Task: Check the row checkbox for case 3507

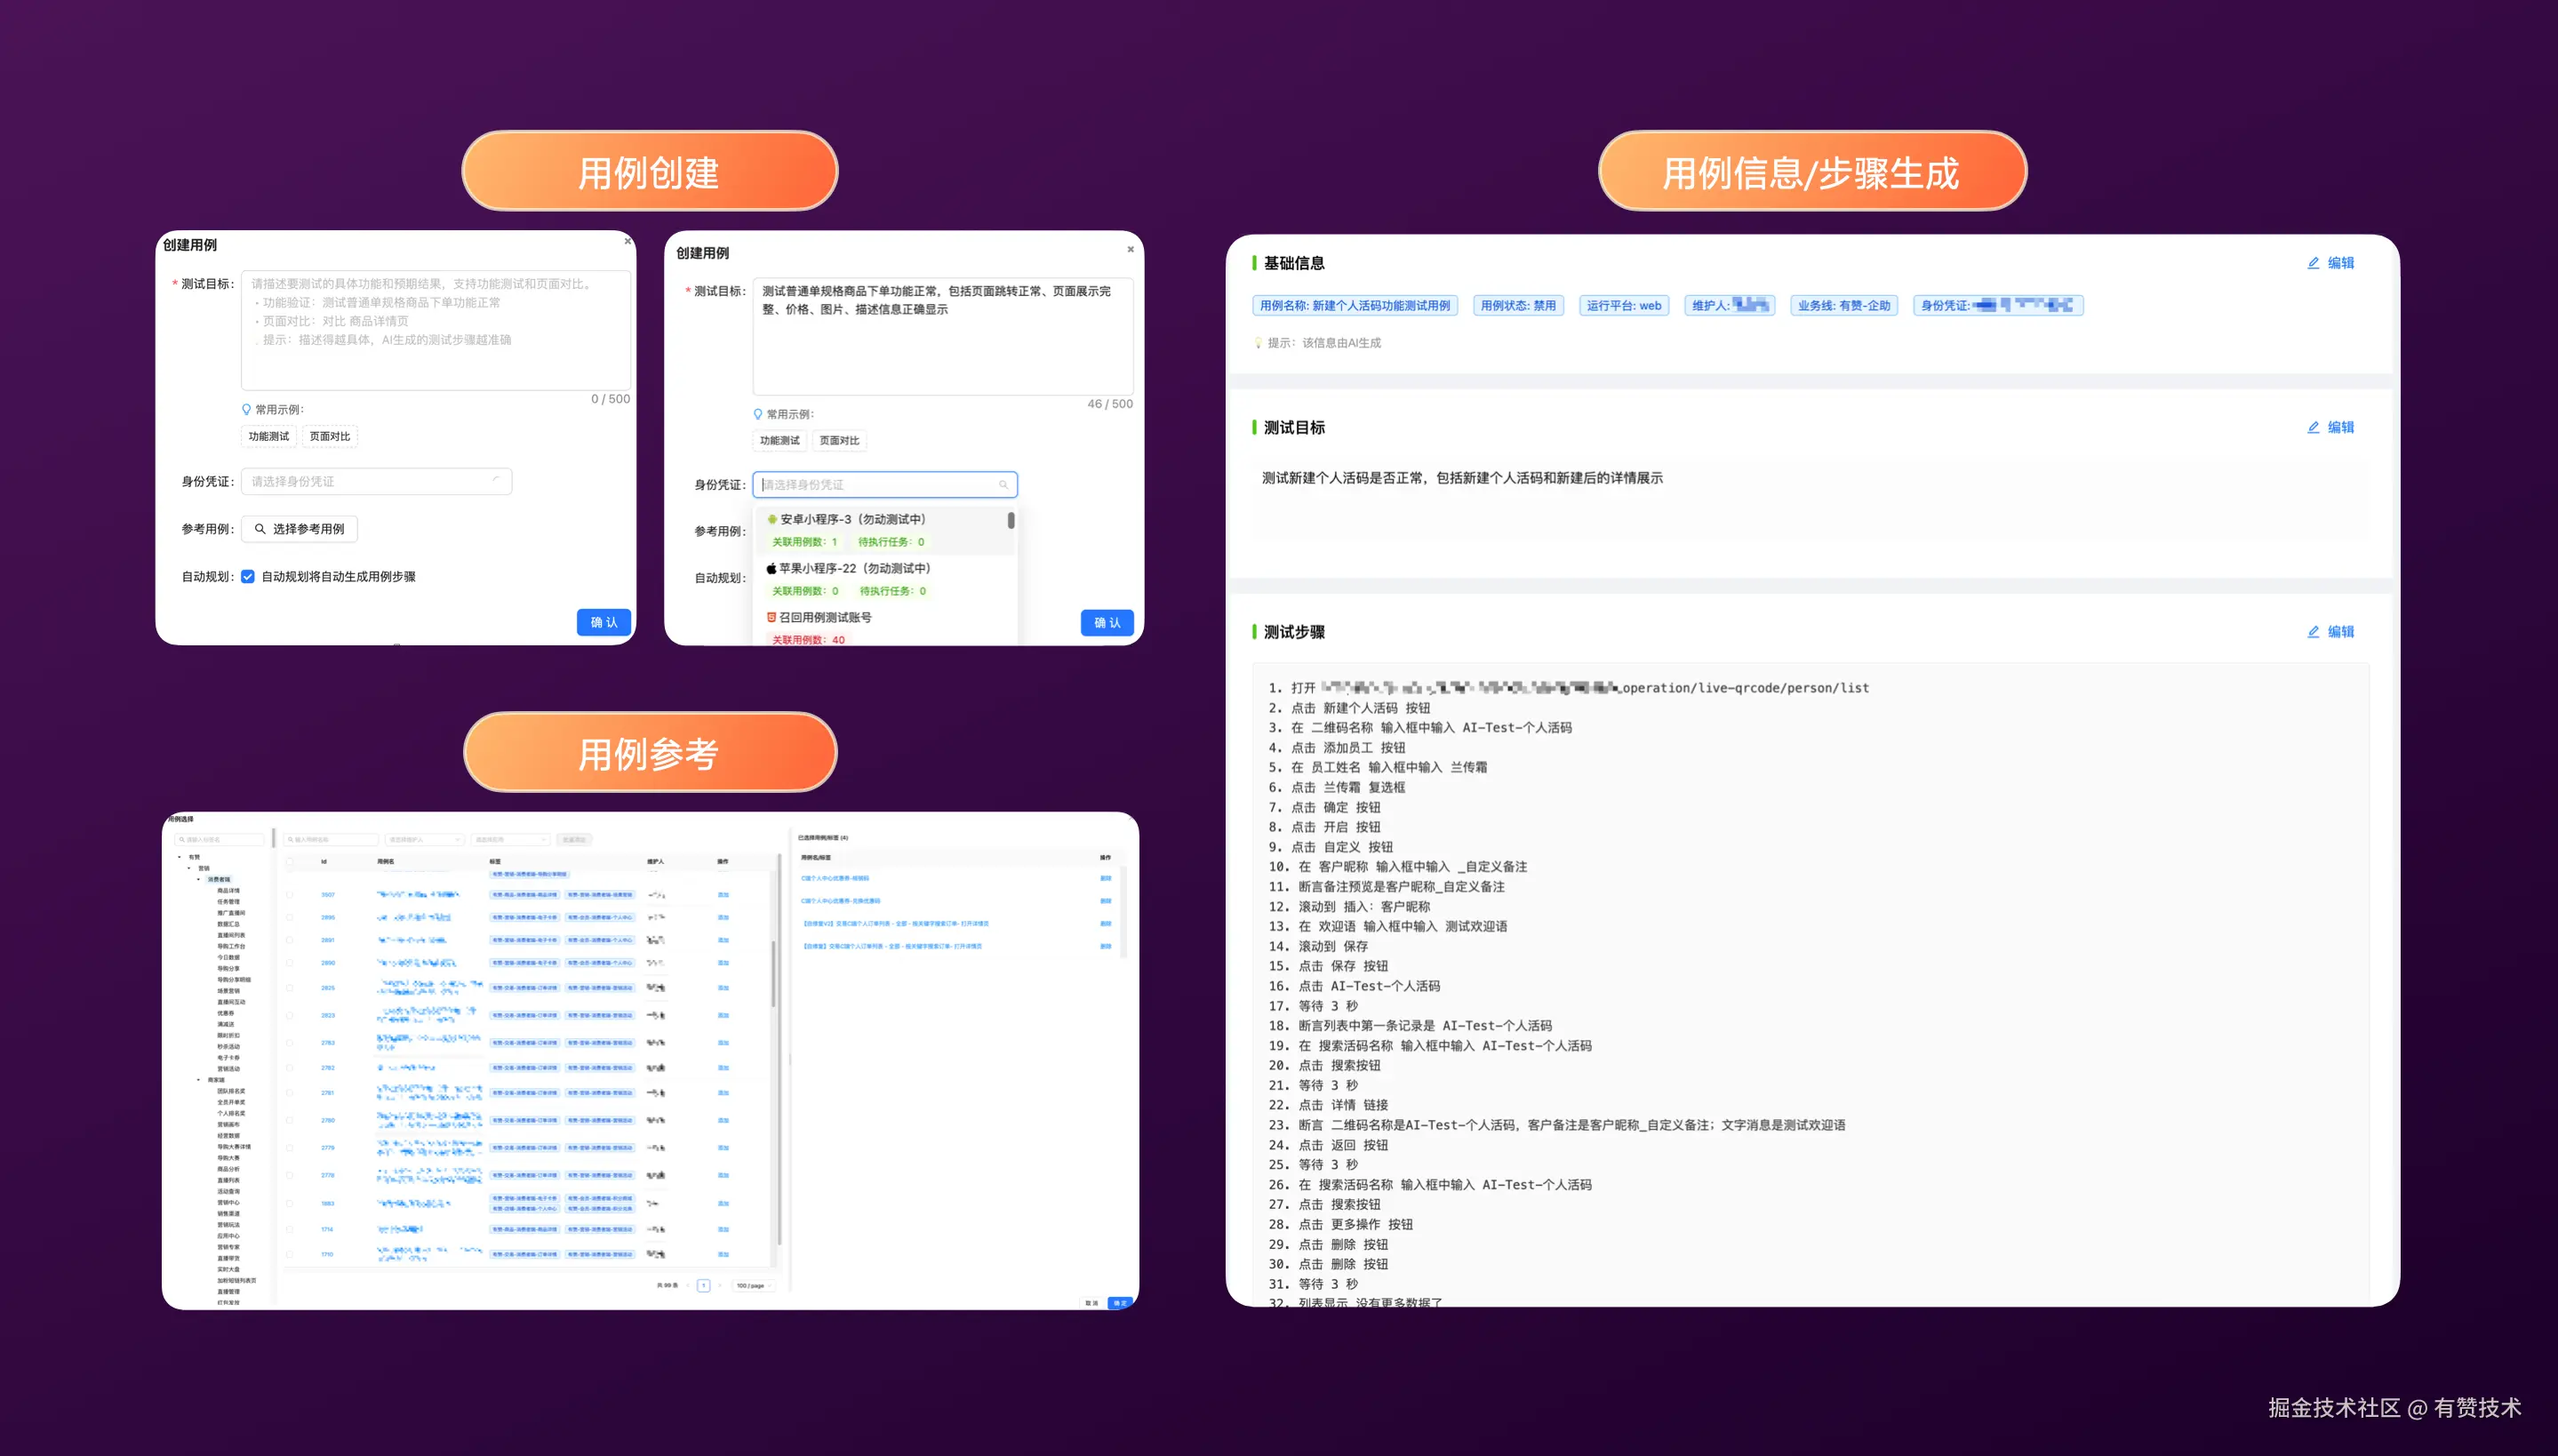Action: pyautogui.click(x=290, y=895)
